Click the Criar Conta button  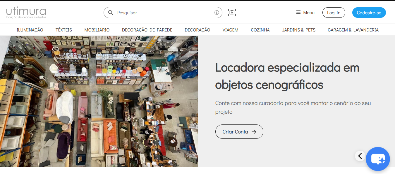coord(239,132)
